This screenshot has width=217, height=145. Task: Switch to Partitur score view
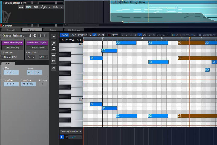(x=82, y=35)
